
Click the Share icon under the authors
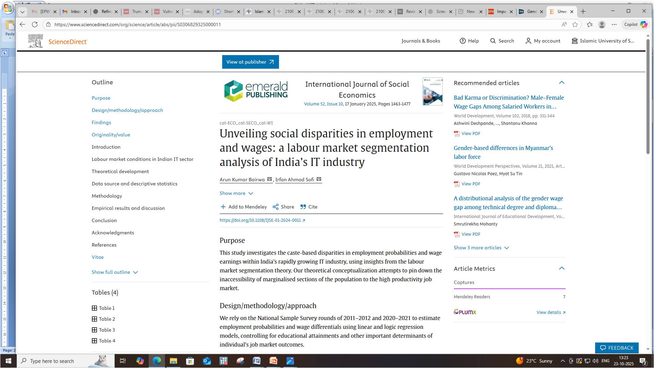pos(276,207)
